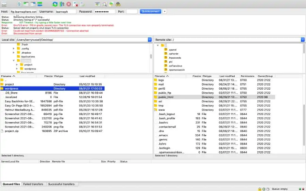This screenshot has width=306, height=191.
Task: Click the binoculars search remote files icon
Action: coord(118,4)
